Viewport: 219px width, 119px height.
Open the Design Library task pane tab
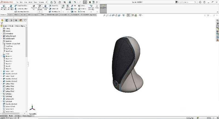point(217,23)
